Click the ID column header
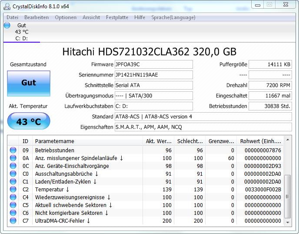This screenshot has width=299, height=234. click(25, 141)
